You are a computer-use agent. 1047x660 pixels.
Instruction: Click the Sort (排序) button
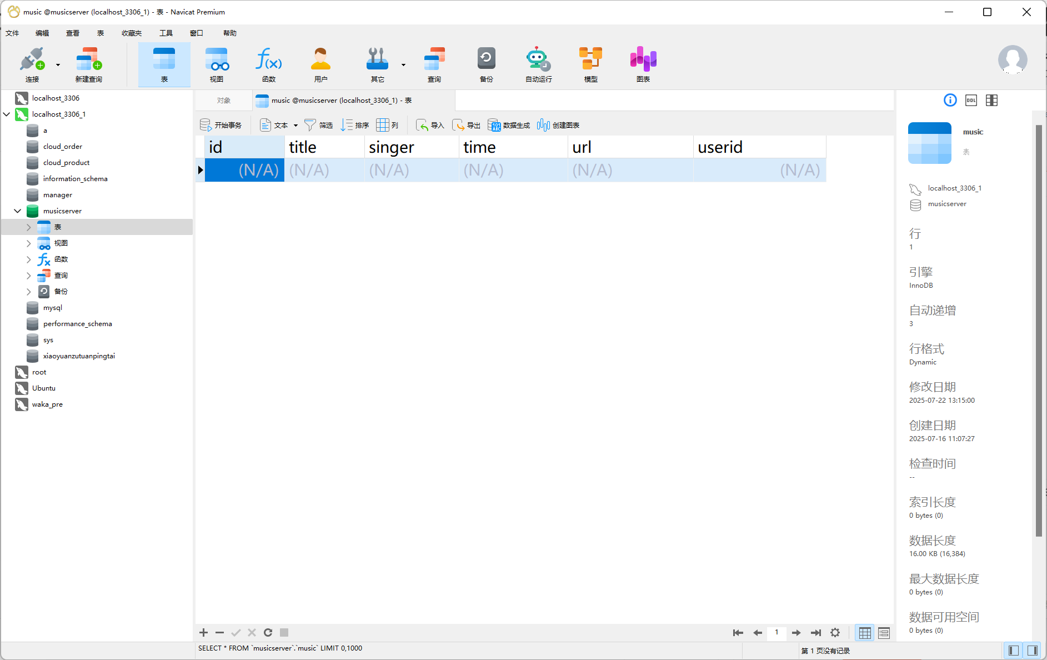355,125
